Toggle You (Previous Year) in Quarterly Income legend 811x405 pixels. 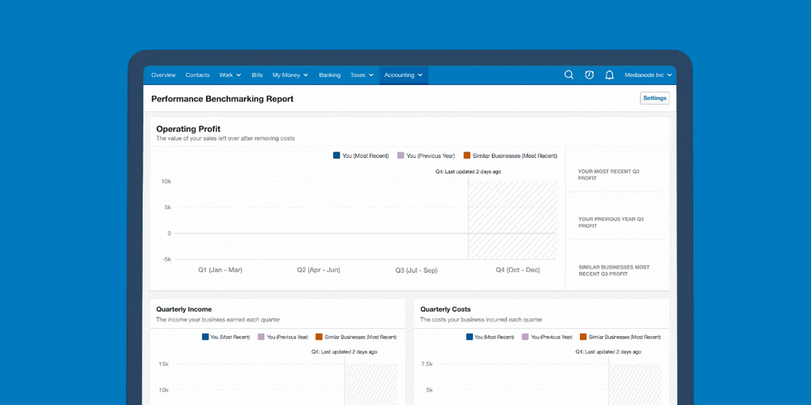283,337
